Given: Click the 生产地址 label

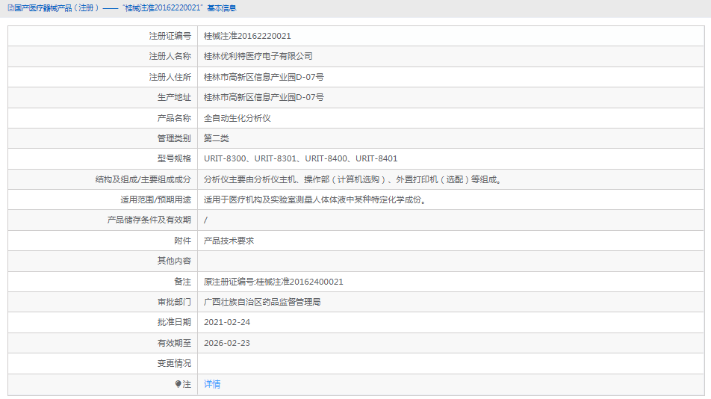Looking at the screenshot, I should [174, 97].
